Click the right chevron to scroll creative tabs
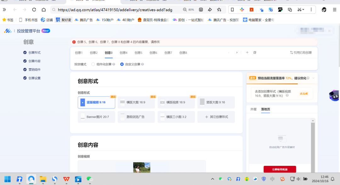This screenshot has height=185, width=340. [x=237, y=53]
